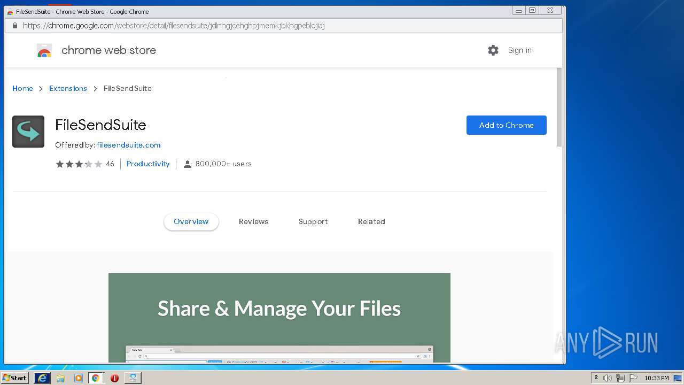Show hidden tray icons arrow
This screenshot has height=385, width=684.
tap(596, 378)
